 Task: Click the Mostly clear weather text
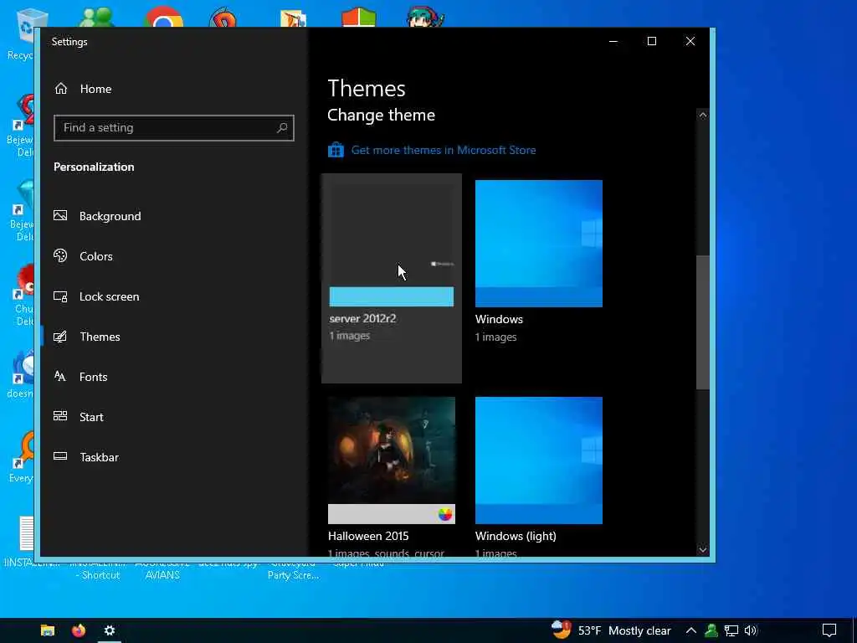click(639, 630)
